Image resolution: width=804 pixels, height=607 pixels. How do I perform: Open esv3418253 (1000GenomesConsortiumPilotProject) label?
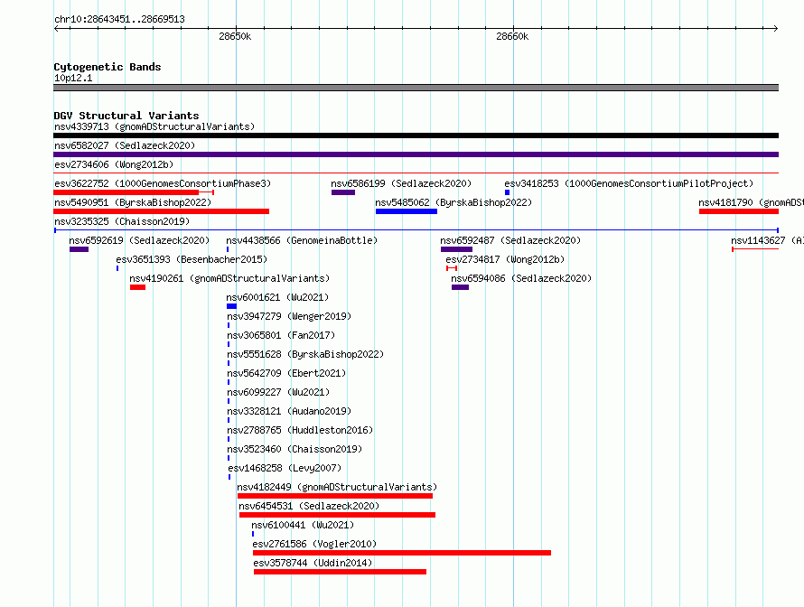tap(629, 183)
